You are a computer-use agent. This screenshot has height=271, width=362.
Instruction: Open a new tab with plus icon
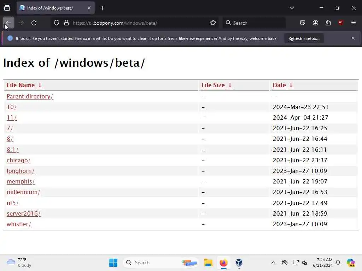(x=102, y=8)
